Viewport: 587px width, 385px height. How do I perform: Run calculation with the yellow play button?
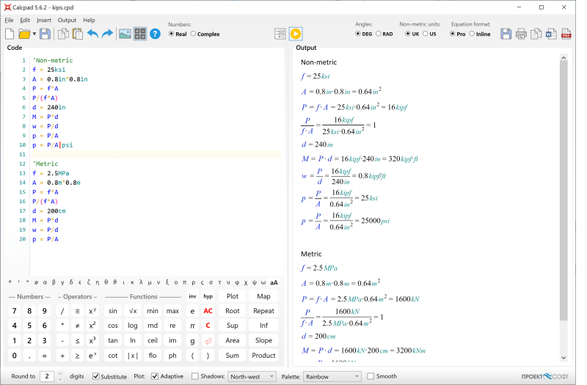click(x=296, y=34)
